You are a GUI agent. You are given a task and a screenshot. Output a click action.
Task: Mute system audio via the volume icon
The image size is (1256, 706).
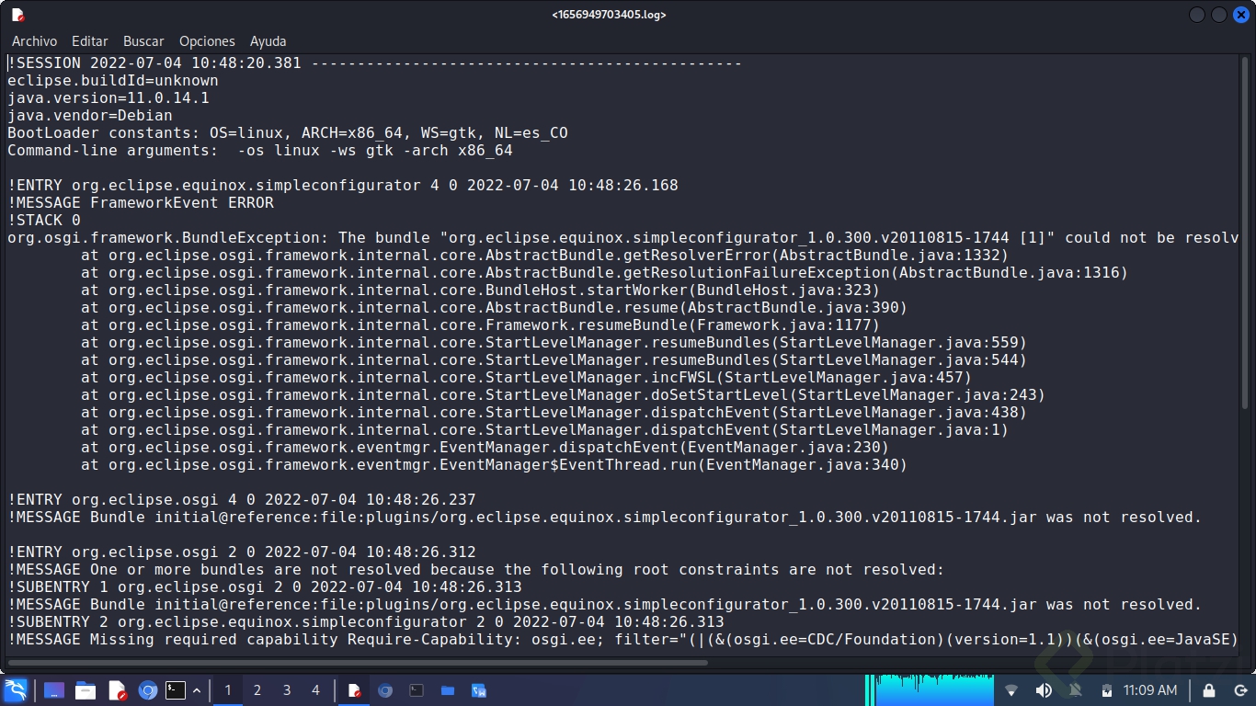click(1044, 690)
